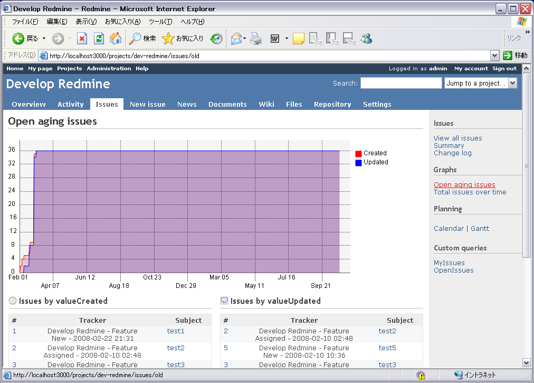Click the page scrollbar up arrow
The image size is (534, 383).
pyautogui.click(x=526, y=68)
